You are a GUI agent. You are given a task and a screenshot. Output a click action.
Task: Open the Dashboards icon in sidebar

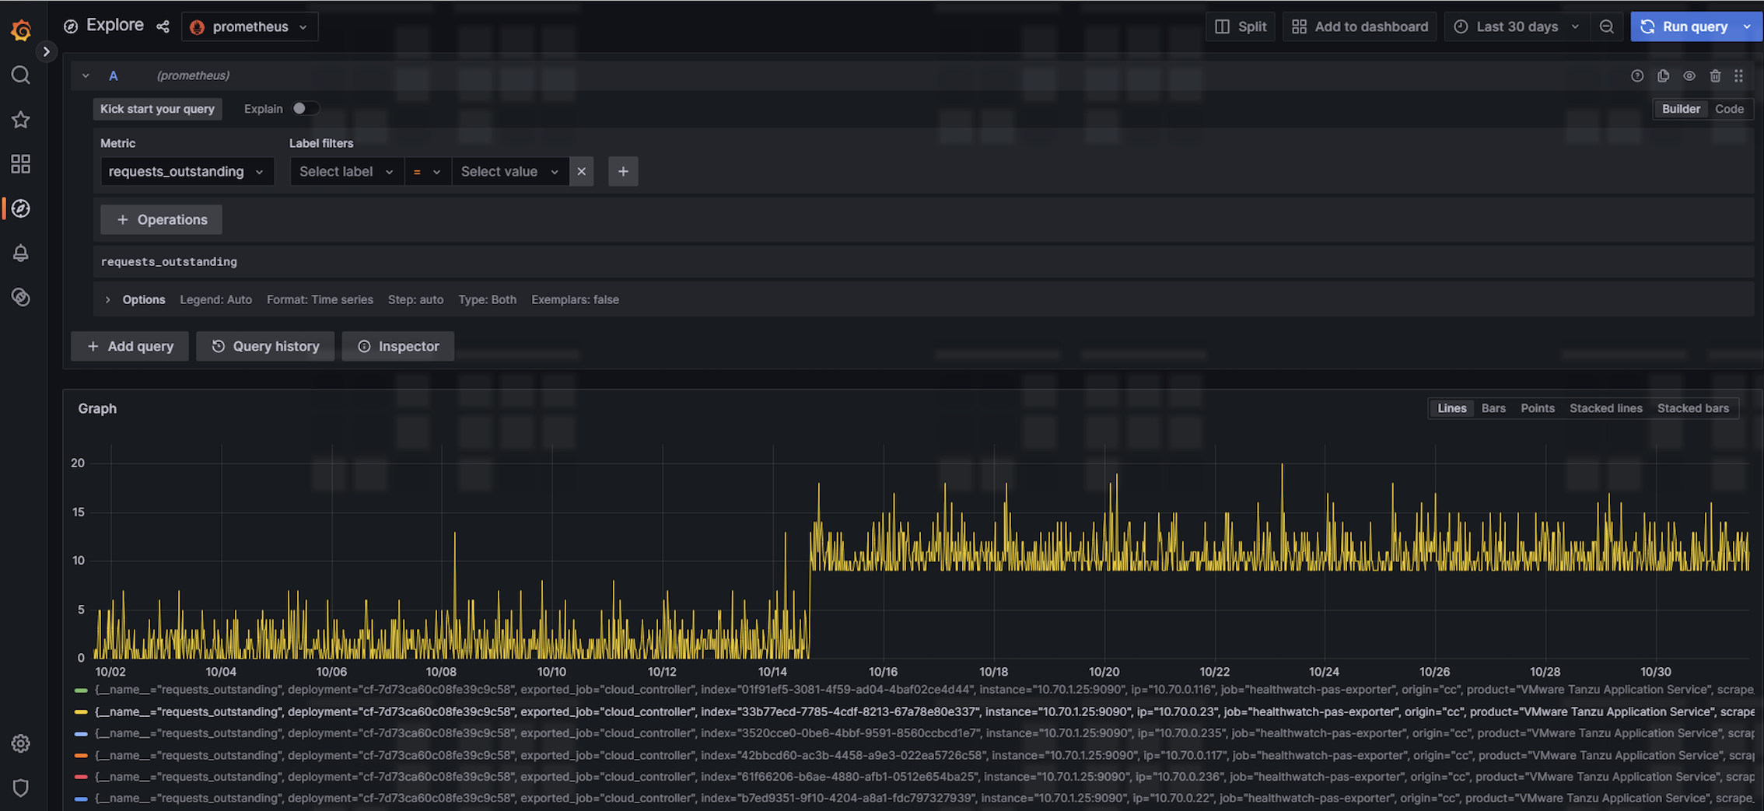point(21,164)
